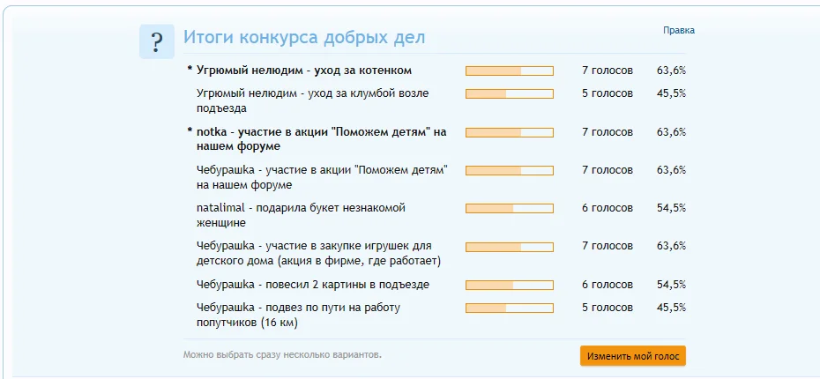Click the progress bar for natalimal's bouquet option
The image size is (820, 379).
[509, 209]
